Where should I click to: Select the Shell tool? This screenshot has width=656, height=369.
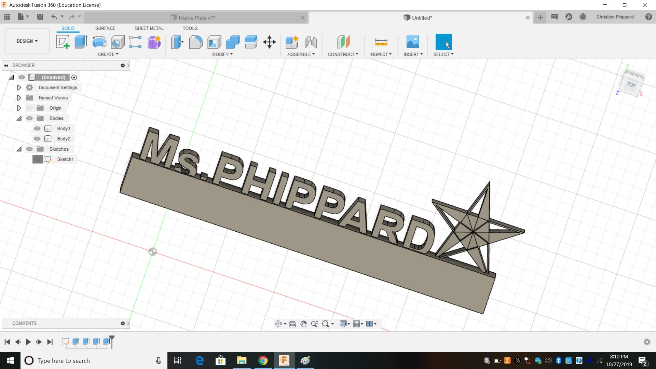pyautogui.click(x=214, y=42)
